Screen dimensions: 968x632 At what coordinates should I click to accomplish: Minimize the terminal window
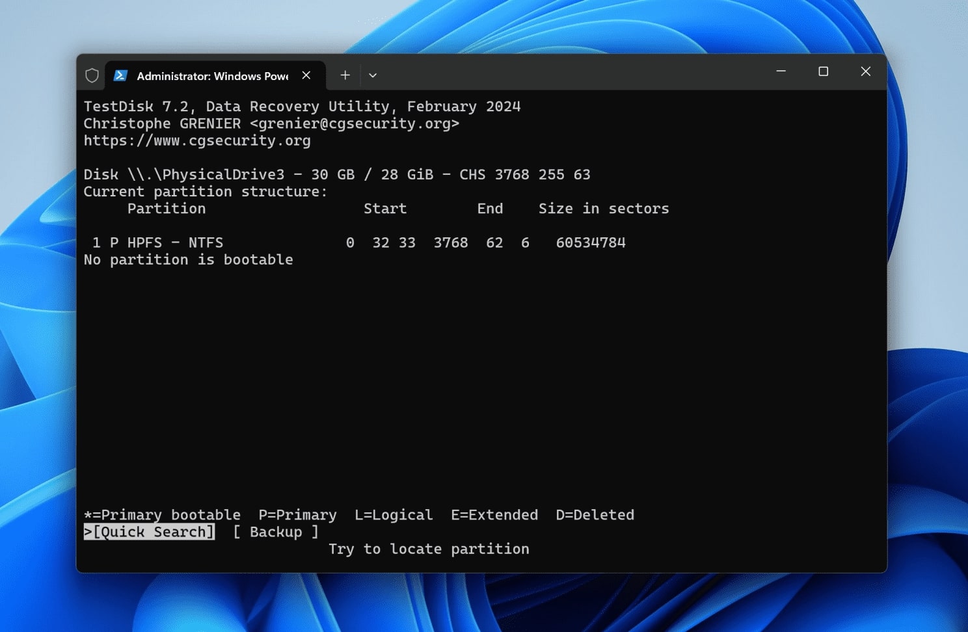(x=781, y=71)
